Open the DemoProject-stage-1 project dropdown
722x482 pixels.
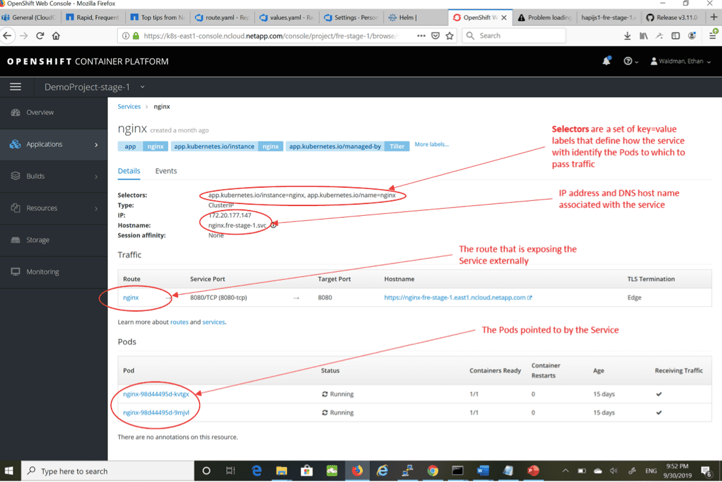point(91,86)
